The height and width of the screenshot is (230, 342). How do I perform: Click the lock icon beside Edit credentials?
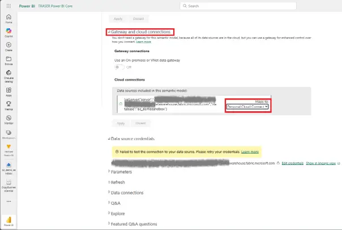(x=278, y=163)
